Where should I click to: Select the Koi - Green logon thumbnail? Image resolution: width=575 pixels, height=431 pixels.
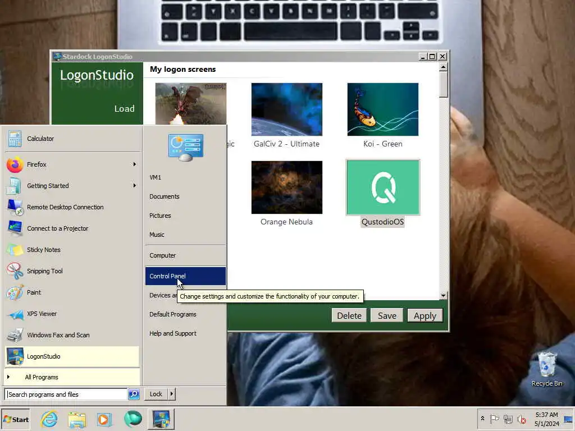pyautogui.click(x=382, y=109)
